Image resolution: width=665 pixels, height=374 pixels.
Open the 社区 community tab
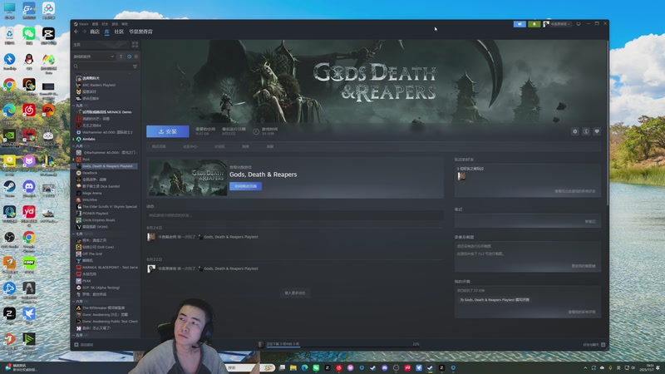pyautogui.click(x=119, y=32)
